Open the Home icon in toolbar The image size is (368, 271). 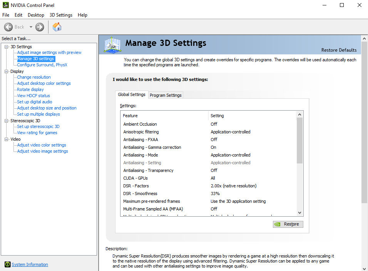[57, 27]
